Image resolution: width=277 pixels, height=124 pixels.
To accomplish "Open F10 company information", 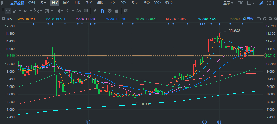I will (x=240, y=3).
